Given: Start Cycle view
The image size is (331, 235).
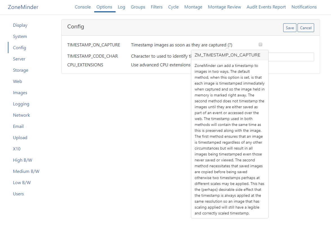Looking at the screenshot, I should [x=173, y=7].
